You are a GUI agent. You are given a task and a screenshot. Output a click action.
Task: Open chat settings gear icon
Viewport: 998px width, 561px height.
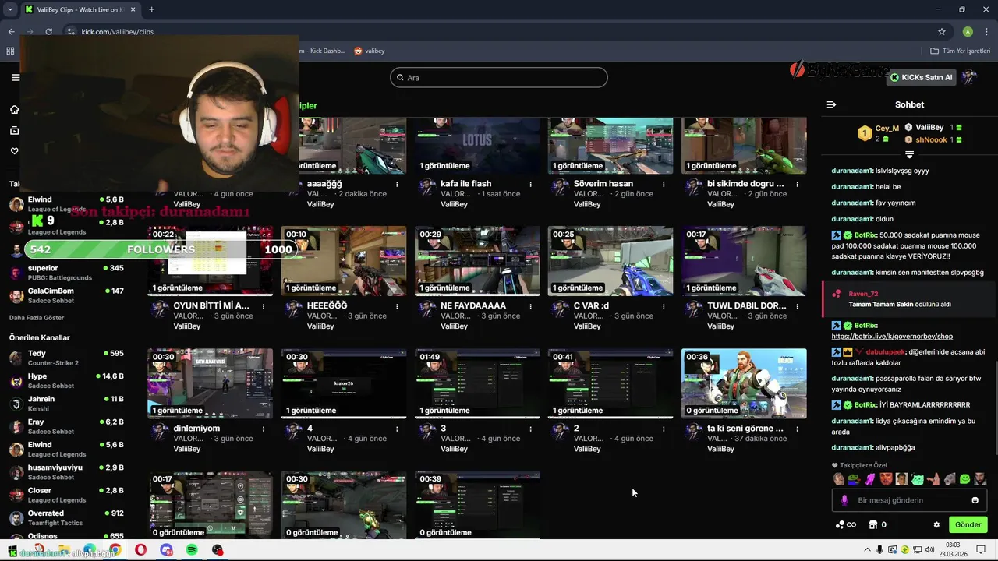pyautogui.click(x=936, y=524)
